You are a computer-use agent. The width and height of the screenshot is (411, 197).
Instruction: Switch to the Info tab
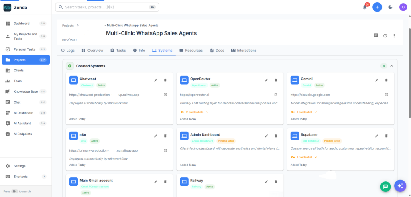point(139,50)
